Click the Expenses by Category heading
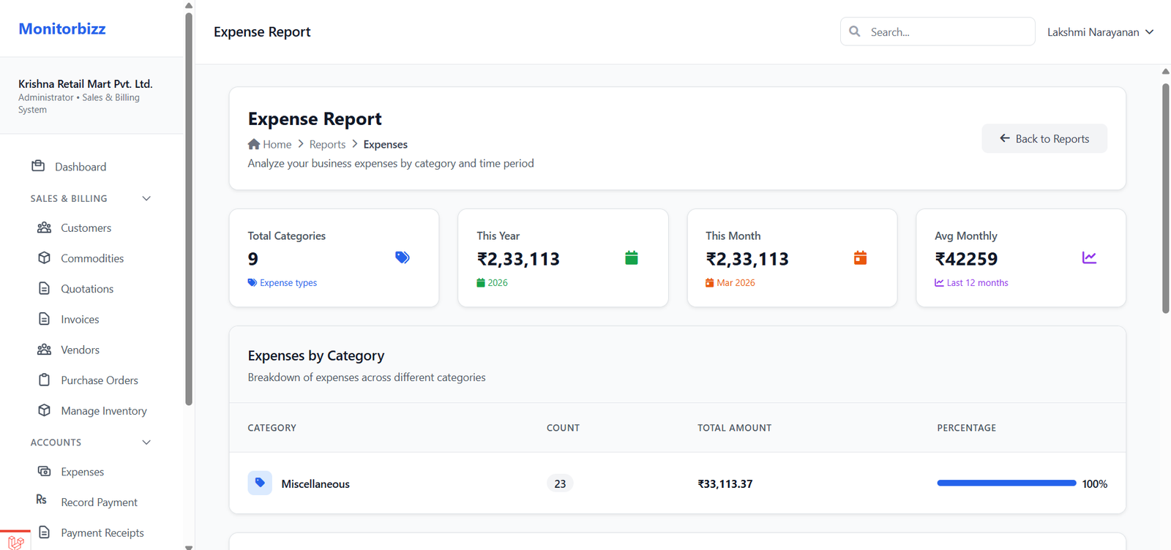Image resolution: width=1171 pixels, height=550 pixels. coord(316,355)
